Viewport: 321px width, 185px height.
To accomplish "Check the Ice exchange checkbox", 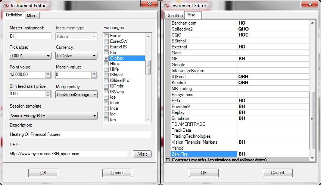I will pos(106,98).
